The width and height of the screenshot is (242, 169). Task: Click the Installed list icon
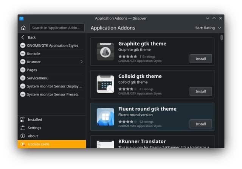pos(23,119)
